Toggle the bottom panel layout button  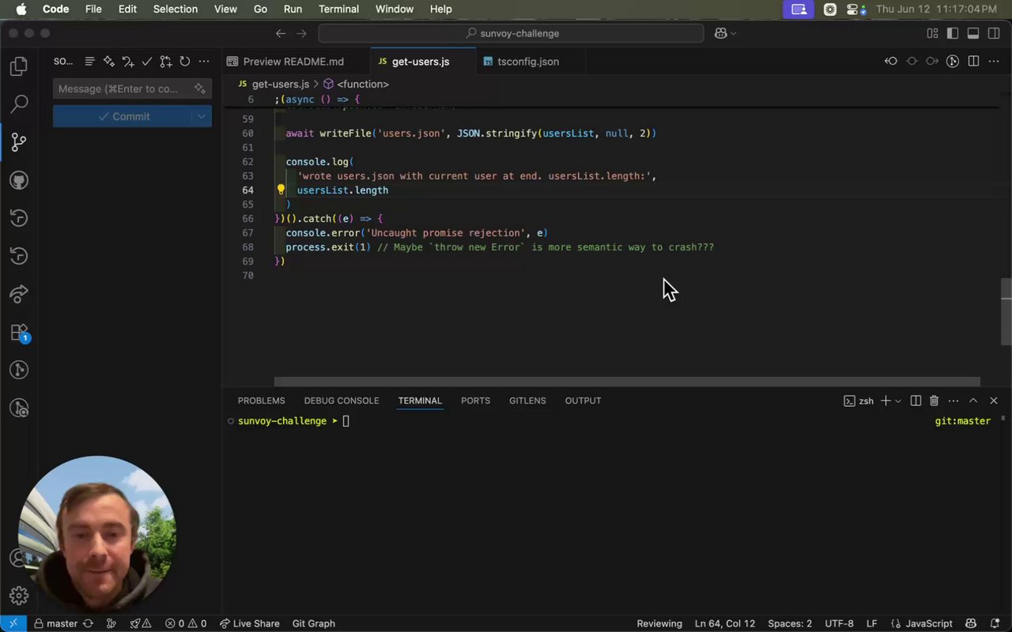[973, 33]
